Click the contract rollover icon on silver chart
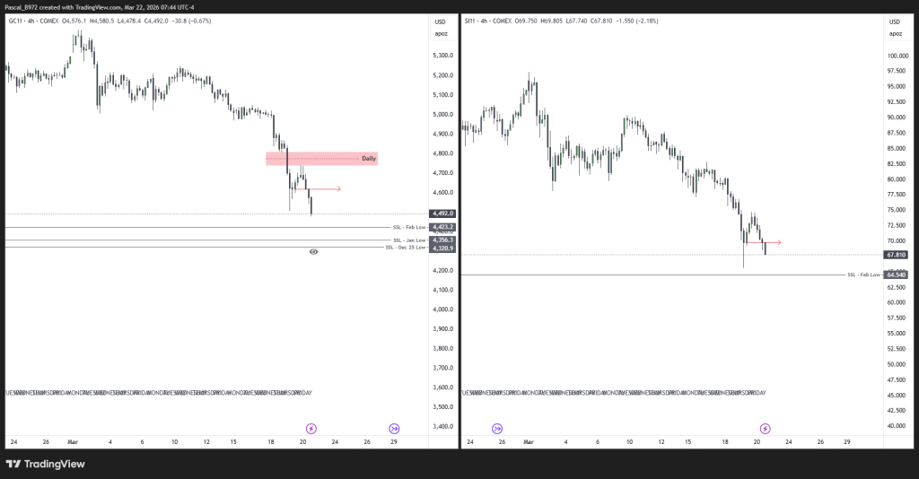919x479 pixels. point(497,429)
